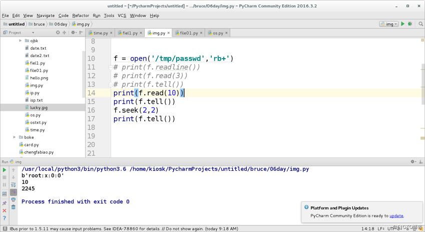Screen dimensions: 425x232
Task: Expand the ojbk folder
Action: (21, 41)
